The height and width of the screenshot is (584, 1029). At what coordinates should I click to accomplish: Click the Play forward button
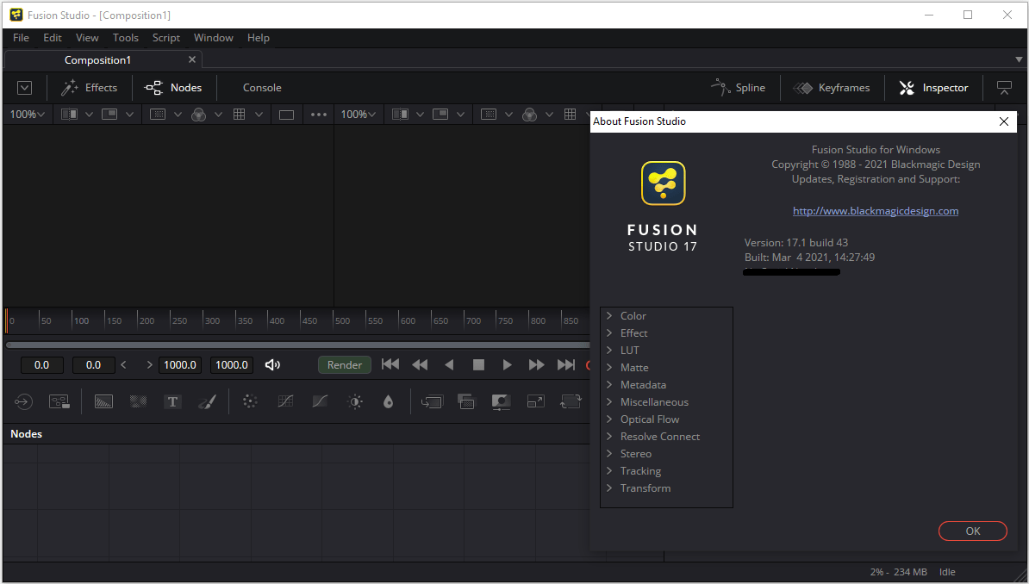pyautogui.click(x=508, y=365)
